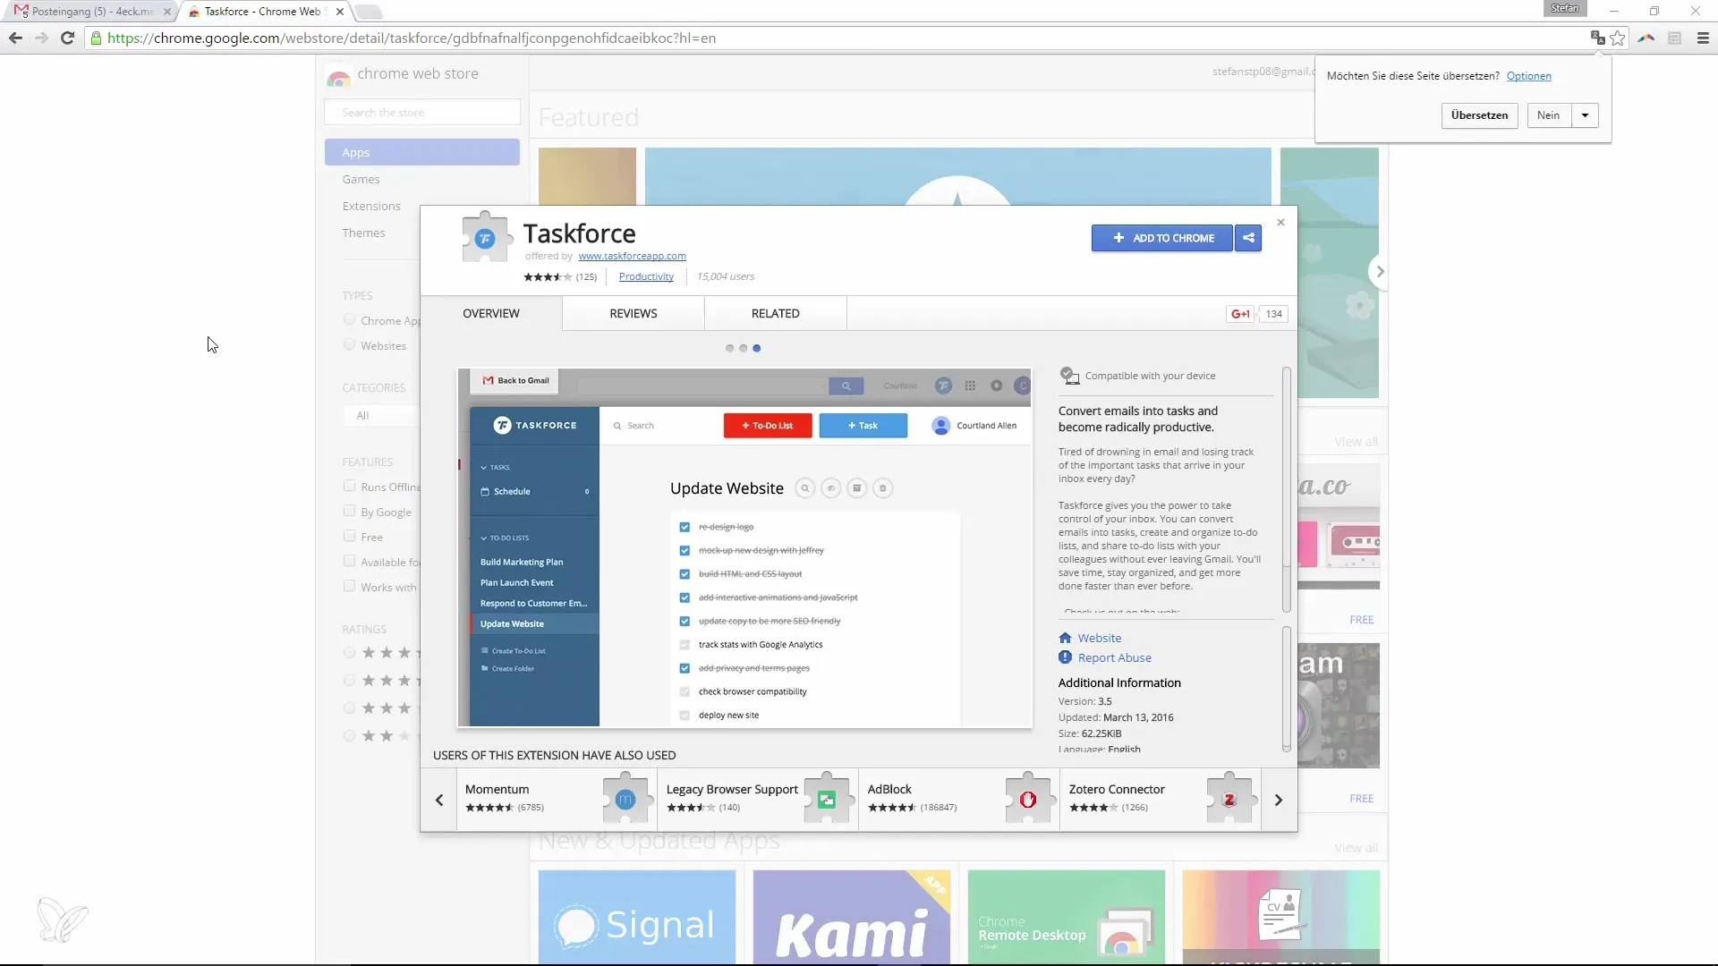Open the Productivity category link
The height and width of the screenshot is (966, 1718).
(x=646, y=276)
